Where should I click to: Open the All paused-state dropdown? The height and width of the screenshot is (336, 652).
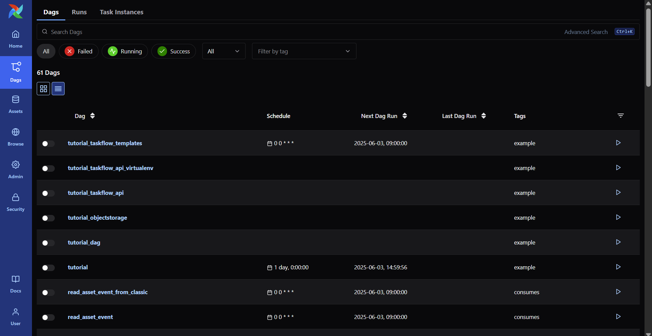click(x=224, y=51)
